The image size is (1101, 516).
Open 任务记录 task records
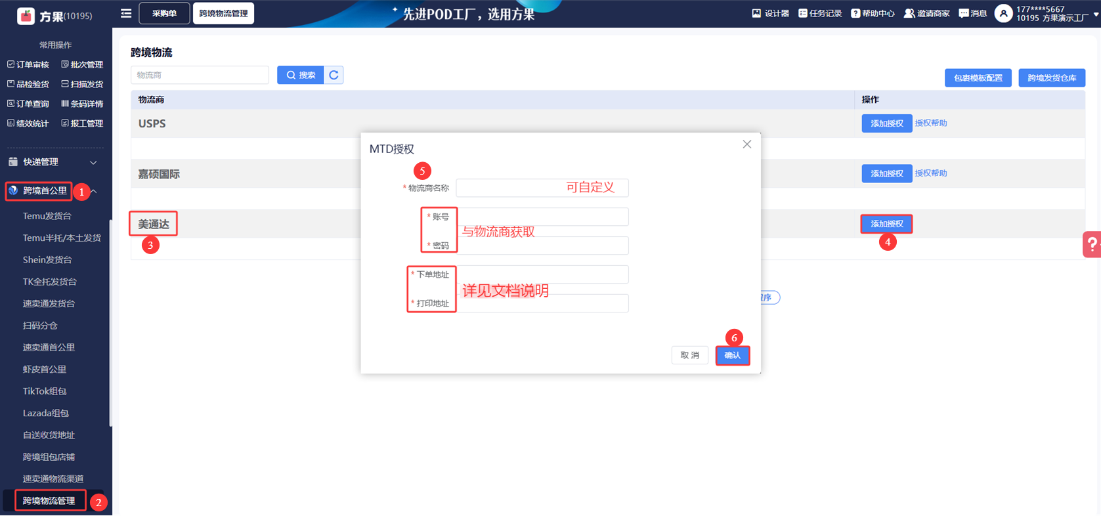pos(820,13)
